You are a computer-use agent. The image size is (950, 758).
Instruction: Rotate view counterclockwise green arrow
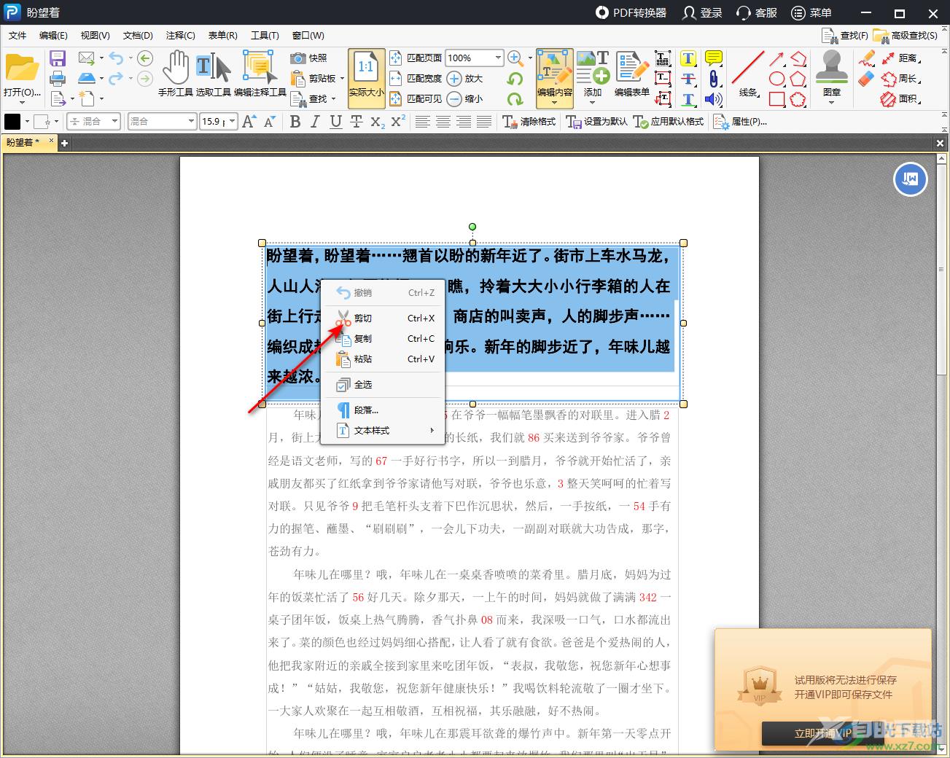coord(515,79)
